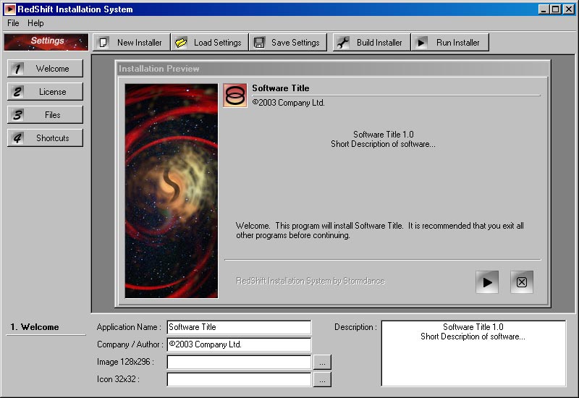Click the play icon of Run Installer
Image resolution: width=579 pixels, height=398 pixels.
click(420, 43)
